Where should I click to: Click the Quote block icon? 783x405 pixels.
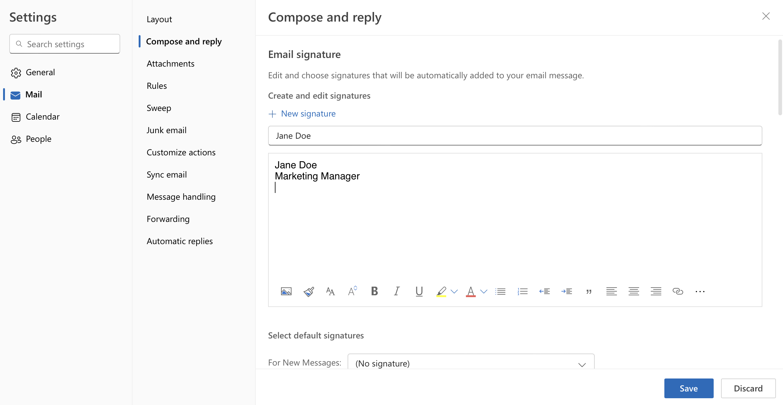click(589, 291)
